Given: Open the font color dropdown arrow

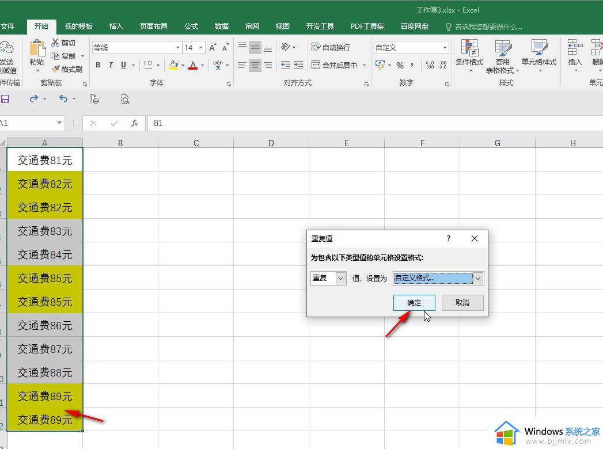Looking at the screenshot, I should point(202,66).
